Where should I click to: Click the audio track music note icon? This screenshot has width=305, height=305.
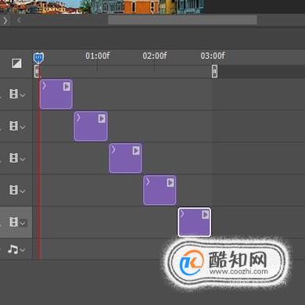(13, 249)
